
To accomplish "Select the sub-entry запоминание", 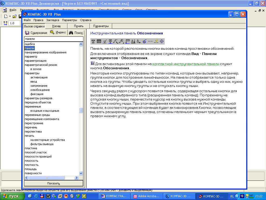I will coord(39,86).
